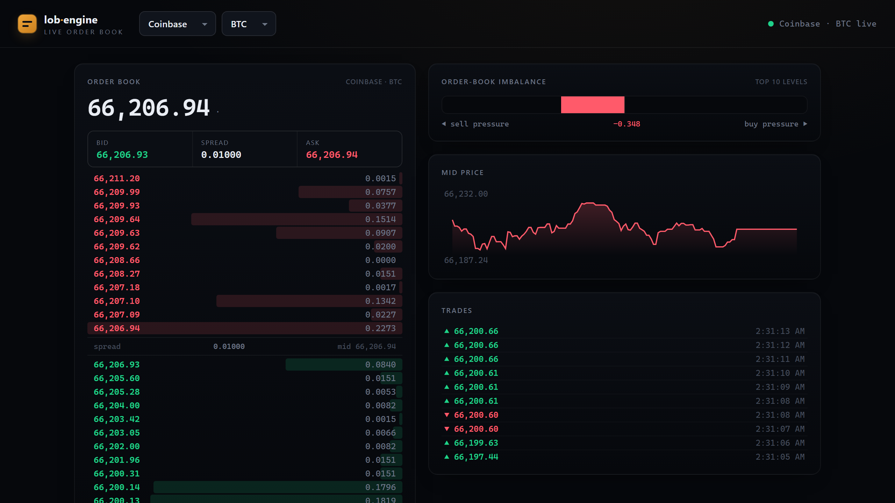
Task: Click the COINBASE · BTC panel label
Action: coord(374,82)
